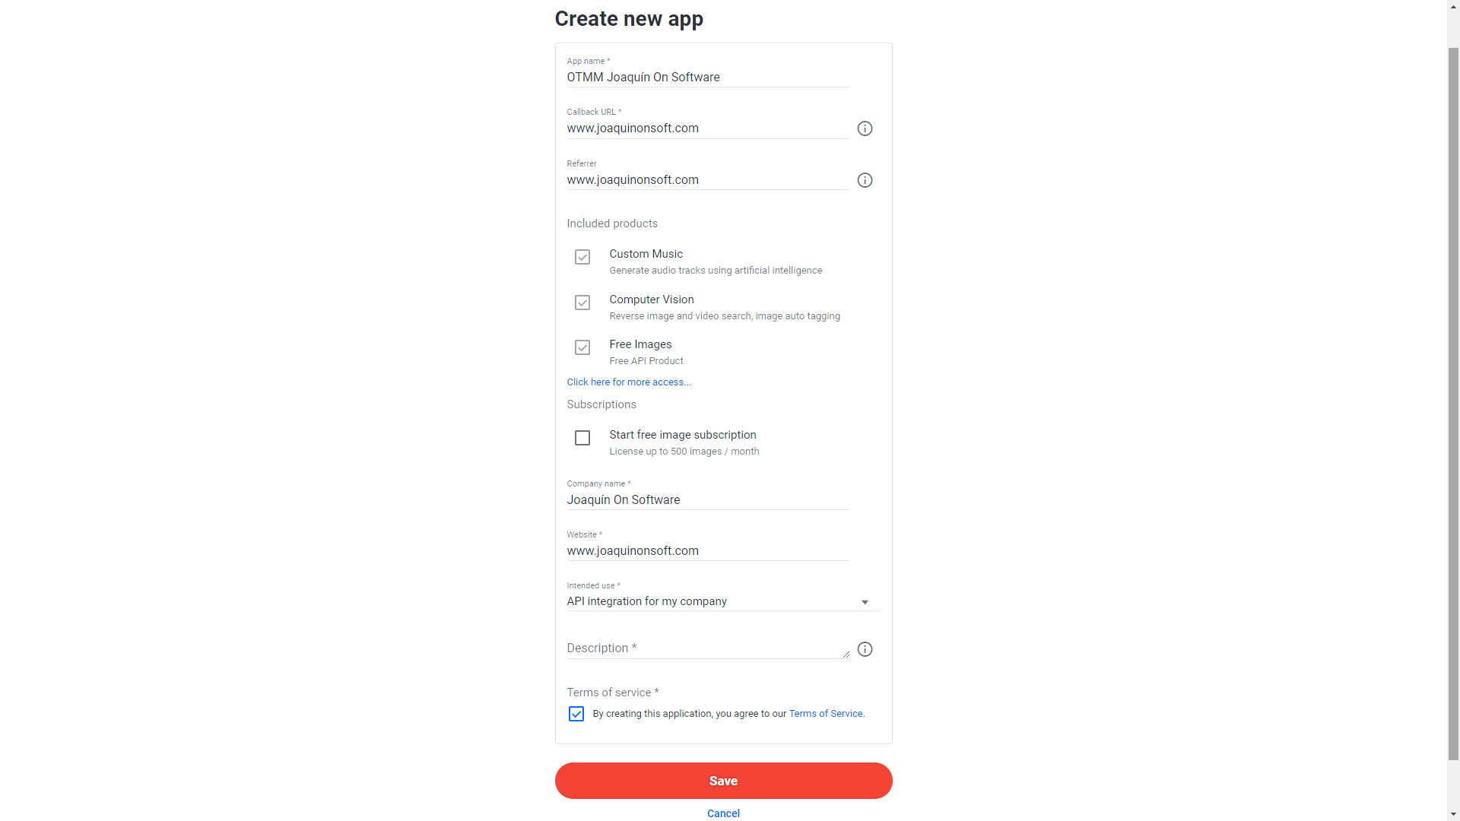The width and height of the screenshot is (1460, 821).
Task: Open the Description field info tooltip icon
Action: 865,649
